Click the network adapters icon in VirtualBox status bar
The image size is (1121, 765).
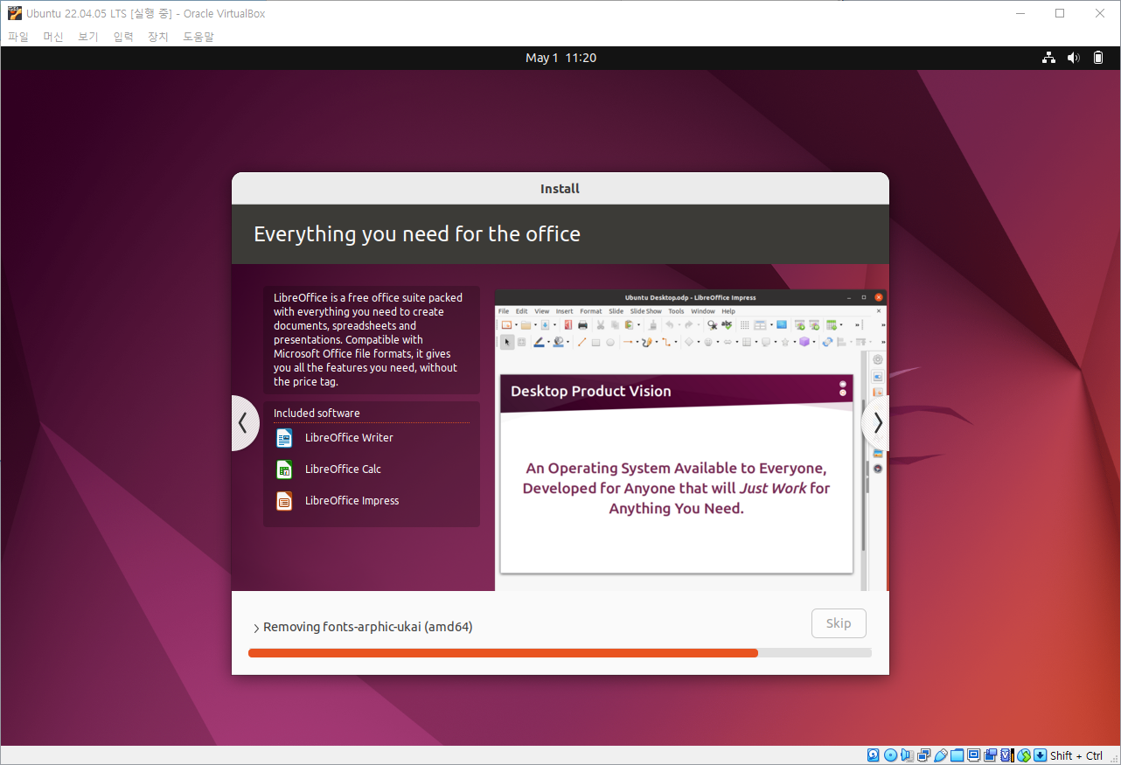click(x=924, y=755)
